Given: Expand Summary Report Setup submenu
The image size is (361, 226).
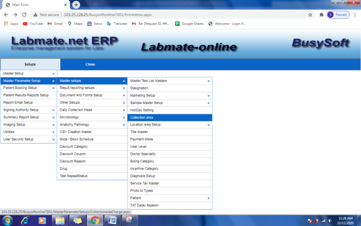Looking at the screenshot, I should pyautogui.click(x=28, y=117).
